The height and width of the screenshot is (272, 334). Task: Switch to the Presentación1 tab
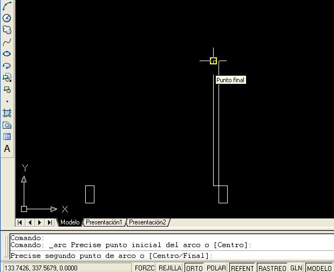point(104,222)
